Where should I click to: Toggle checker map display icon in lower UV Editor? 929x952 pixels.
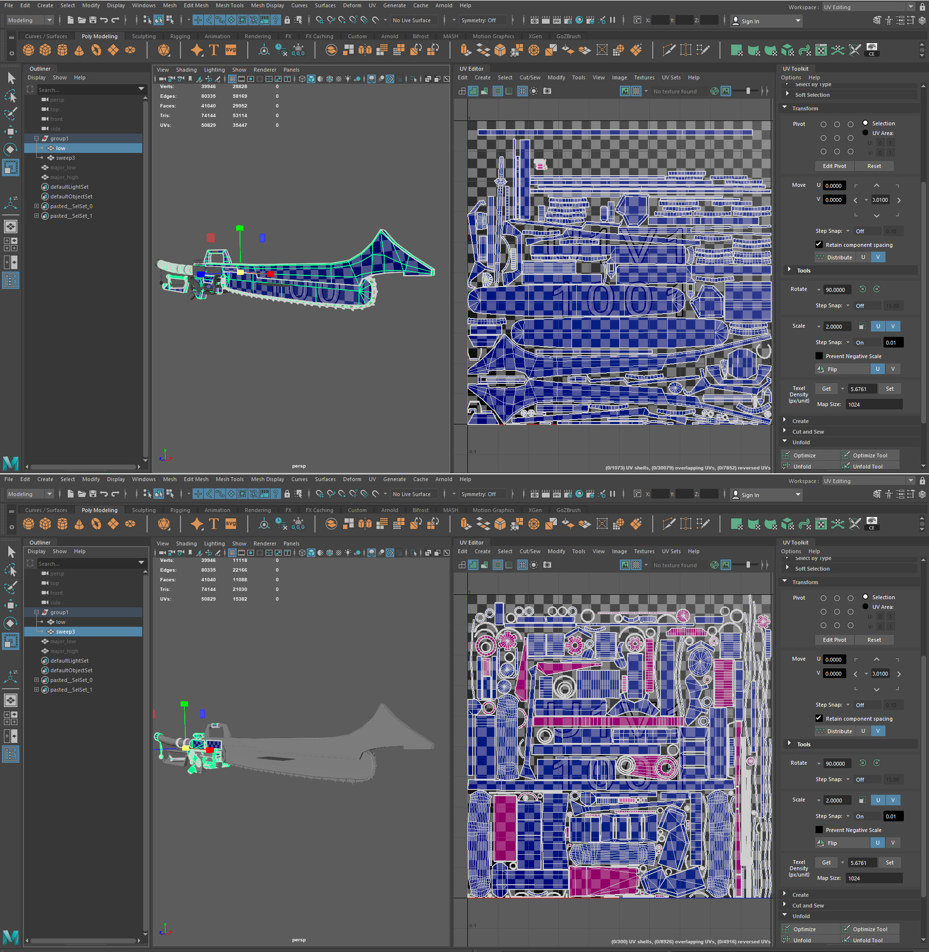click(x=636, y=565)
